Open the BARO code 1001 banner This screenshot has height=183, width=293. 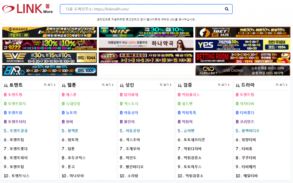(x=49, y=70)
